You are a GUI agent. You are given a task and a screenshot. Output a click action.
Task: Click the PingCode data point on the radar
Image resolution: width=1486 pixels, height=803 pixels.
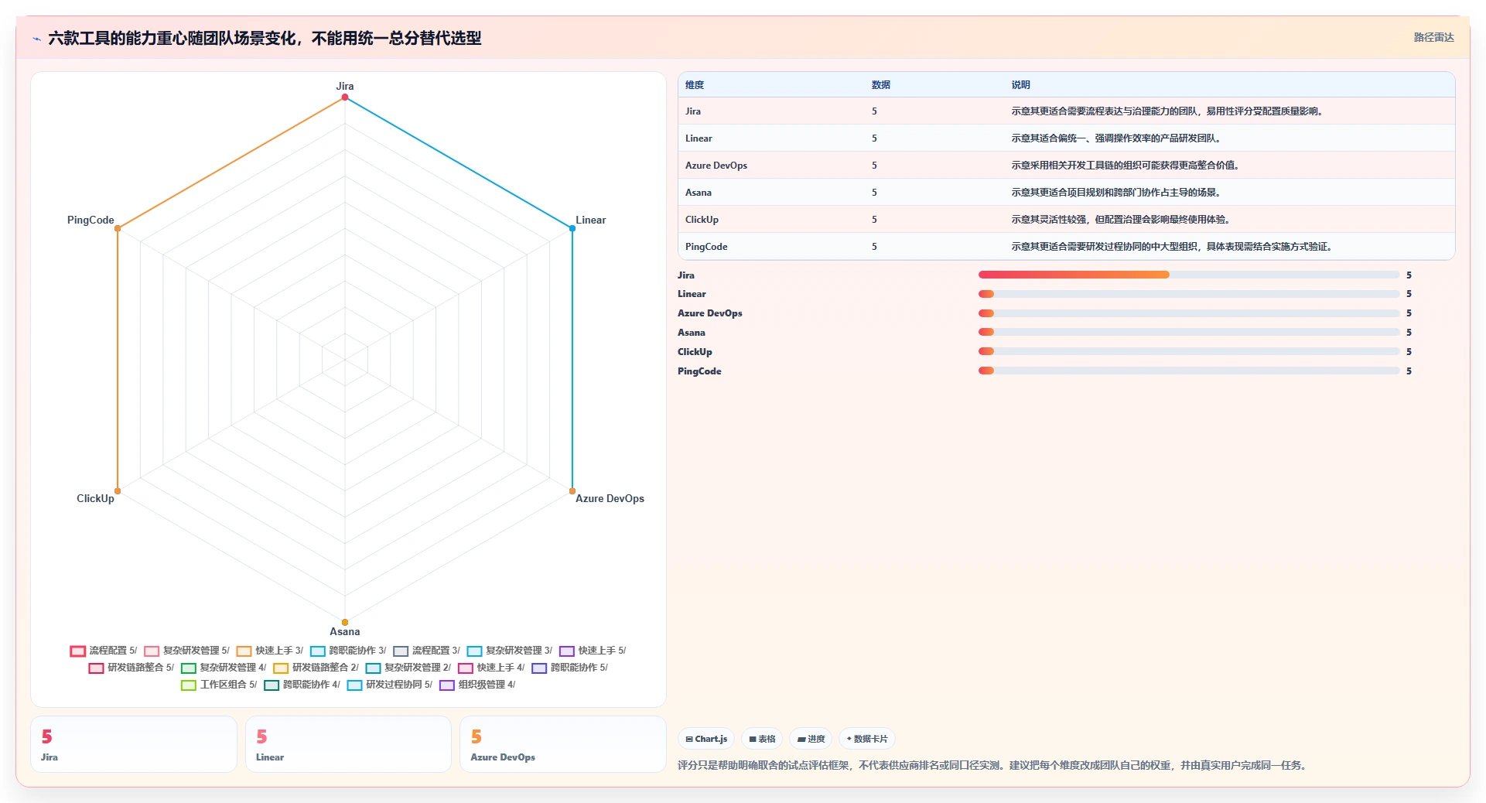point(118,228)
